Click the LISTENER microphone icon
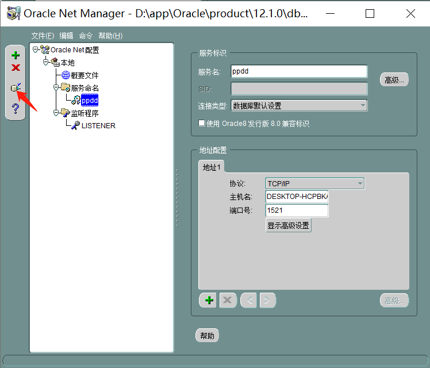430x368 pixels. point(76,125)
